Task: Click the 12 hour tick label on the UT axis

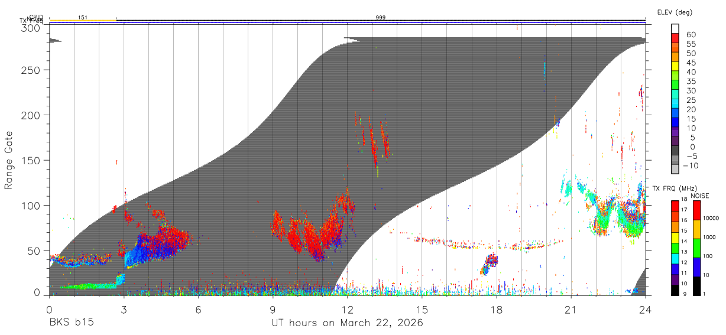Action: tap(348, 309)
